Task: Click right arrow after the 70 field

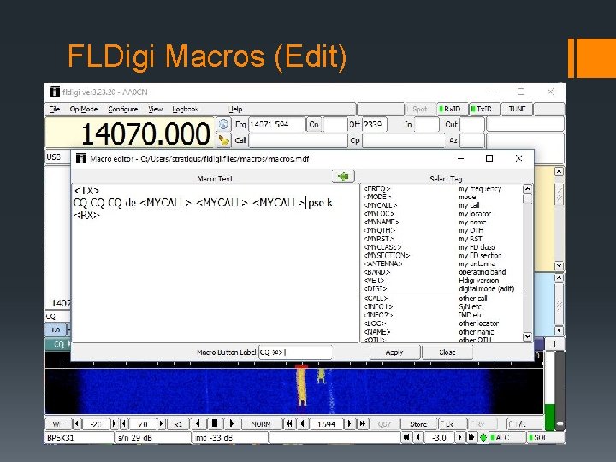Action: (161, 423)
